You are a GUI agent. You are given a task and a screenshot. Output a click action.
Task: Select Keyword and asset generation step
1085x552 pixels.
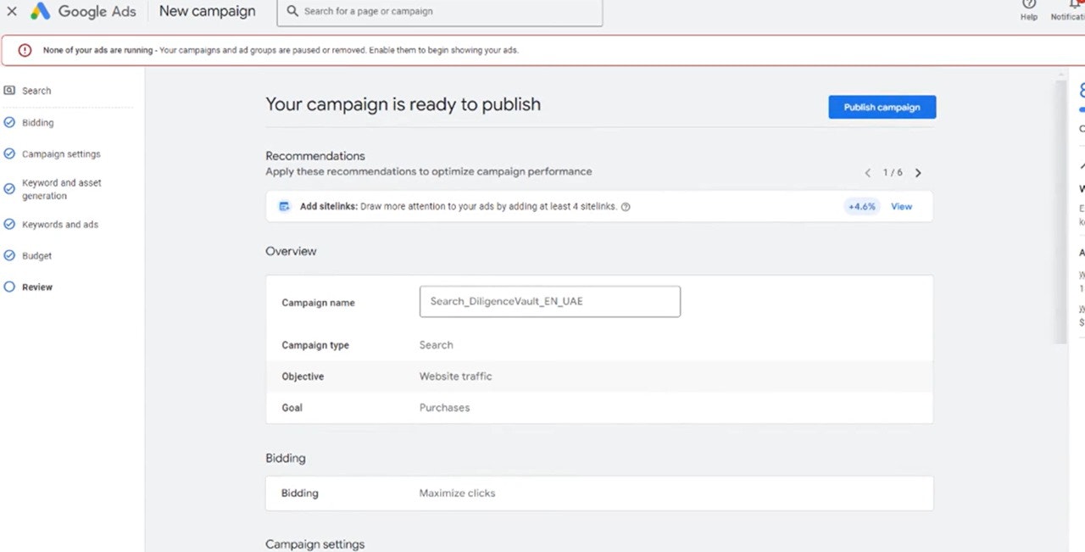[x=61, y=189]
